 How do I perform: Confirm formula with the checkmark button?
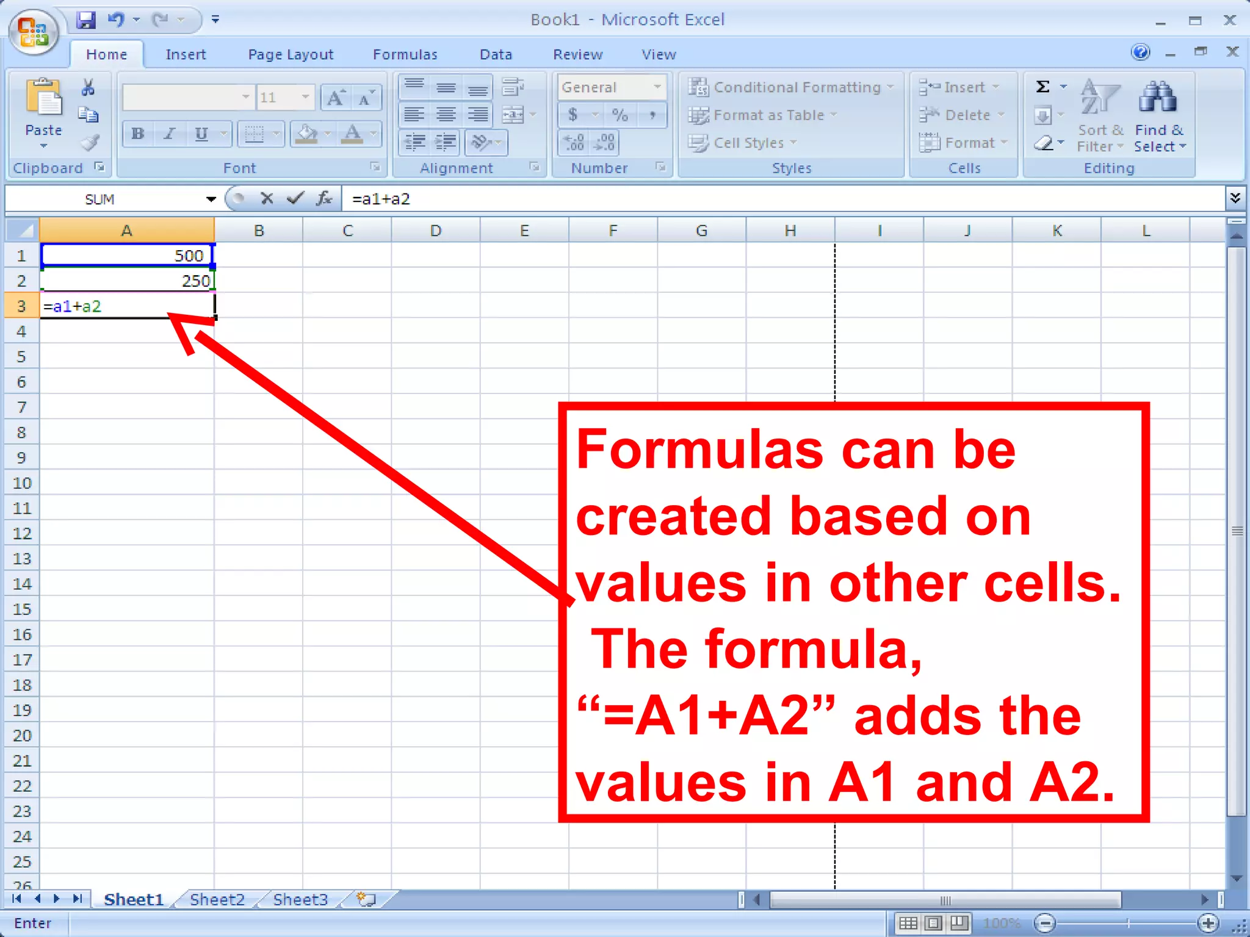pos(295,198)
